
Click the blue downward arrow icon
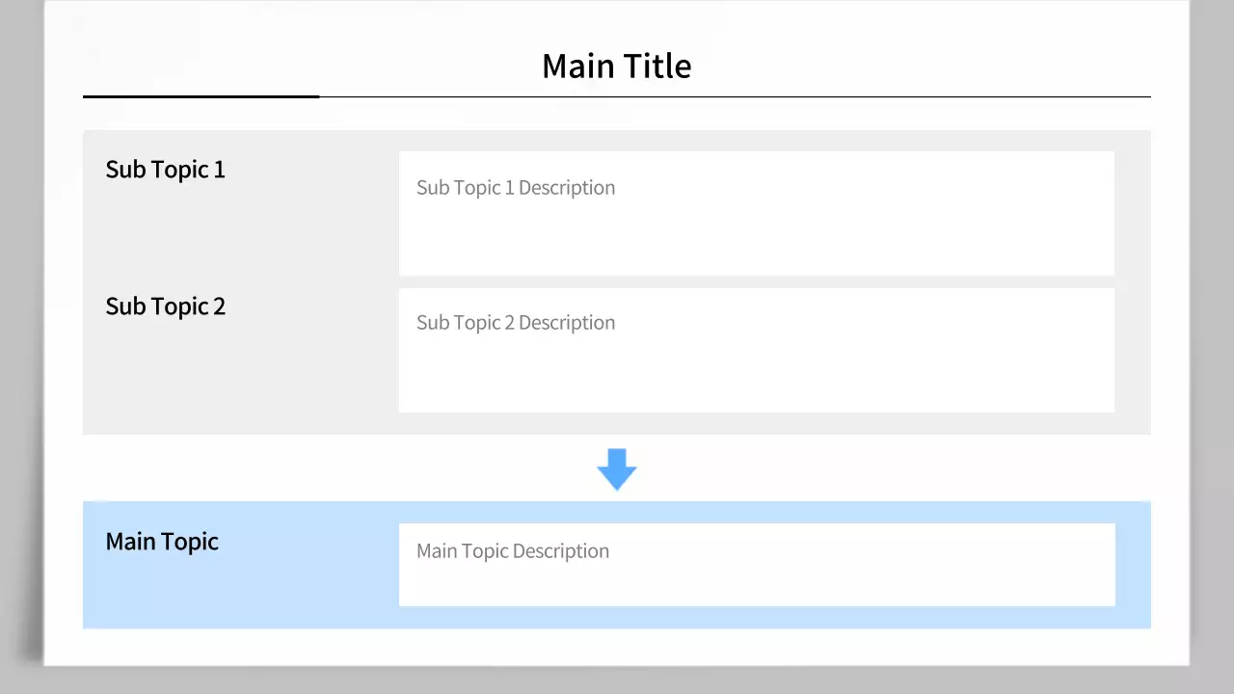617,468
